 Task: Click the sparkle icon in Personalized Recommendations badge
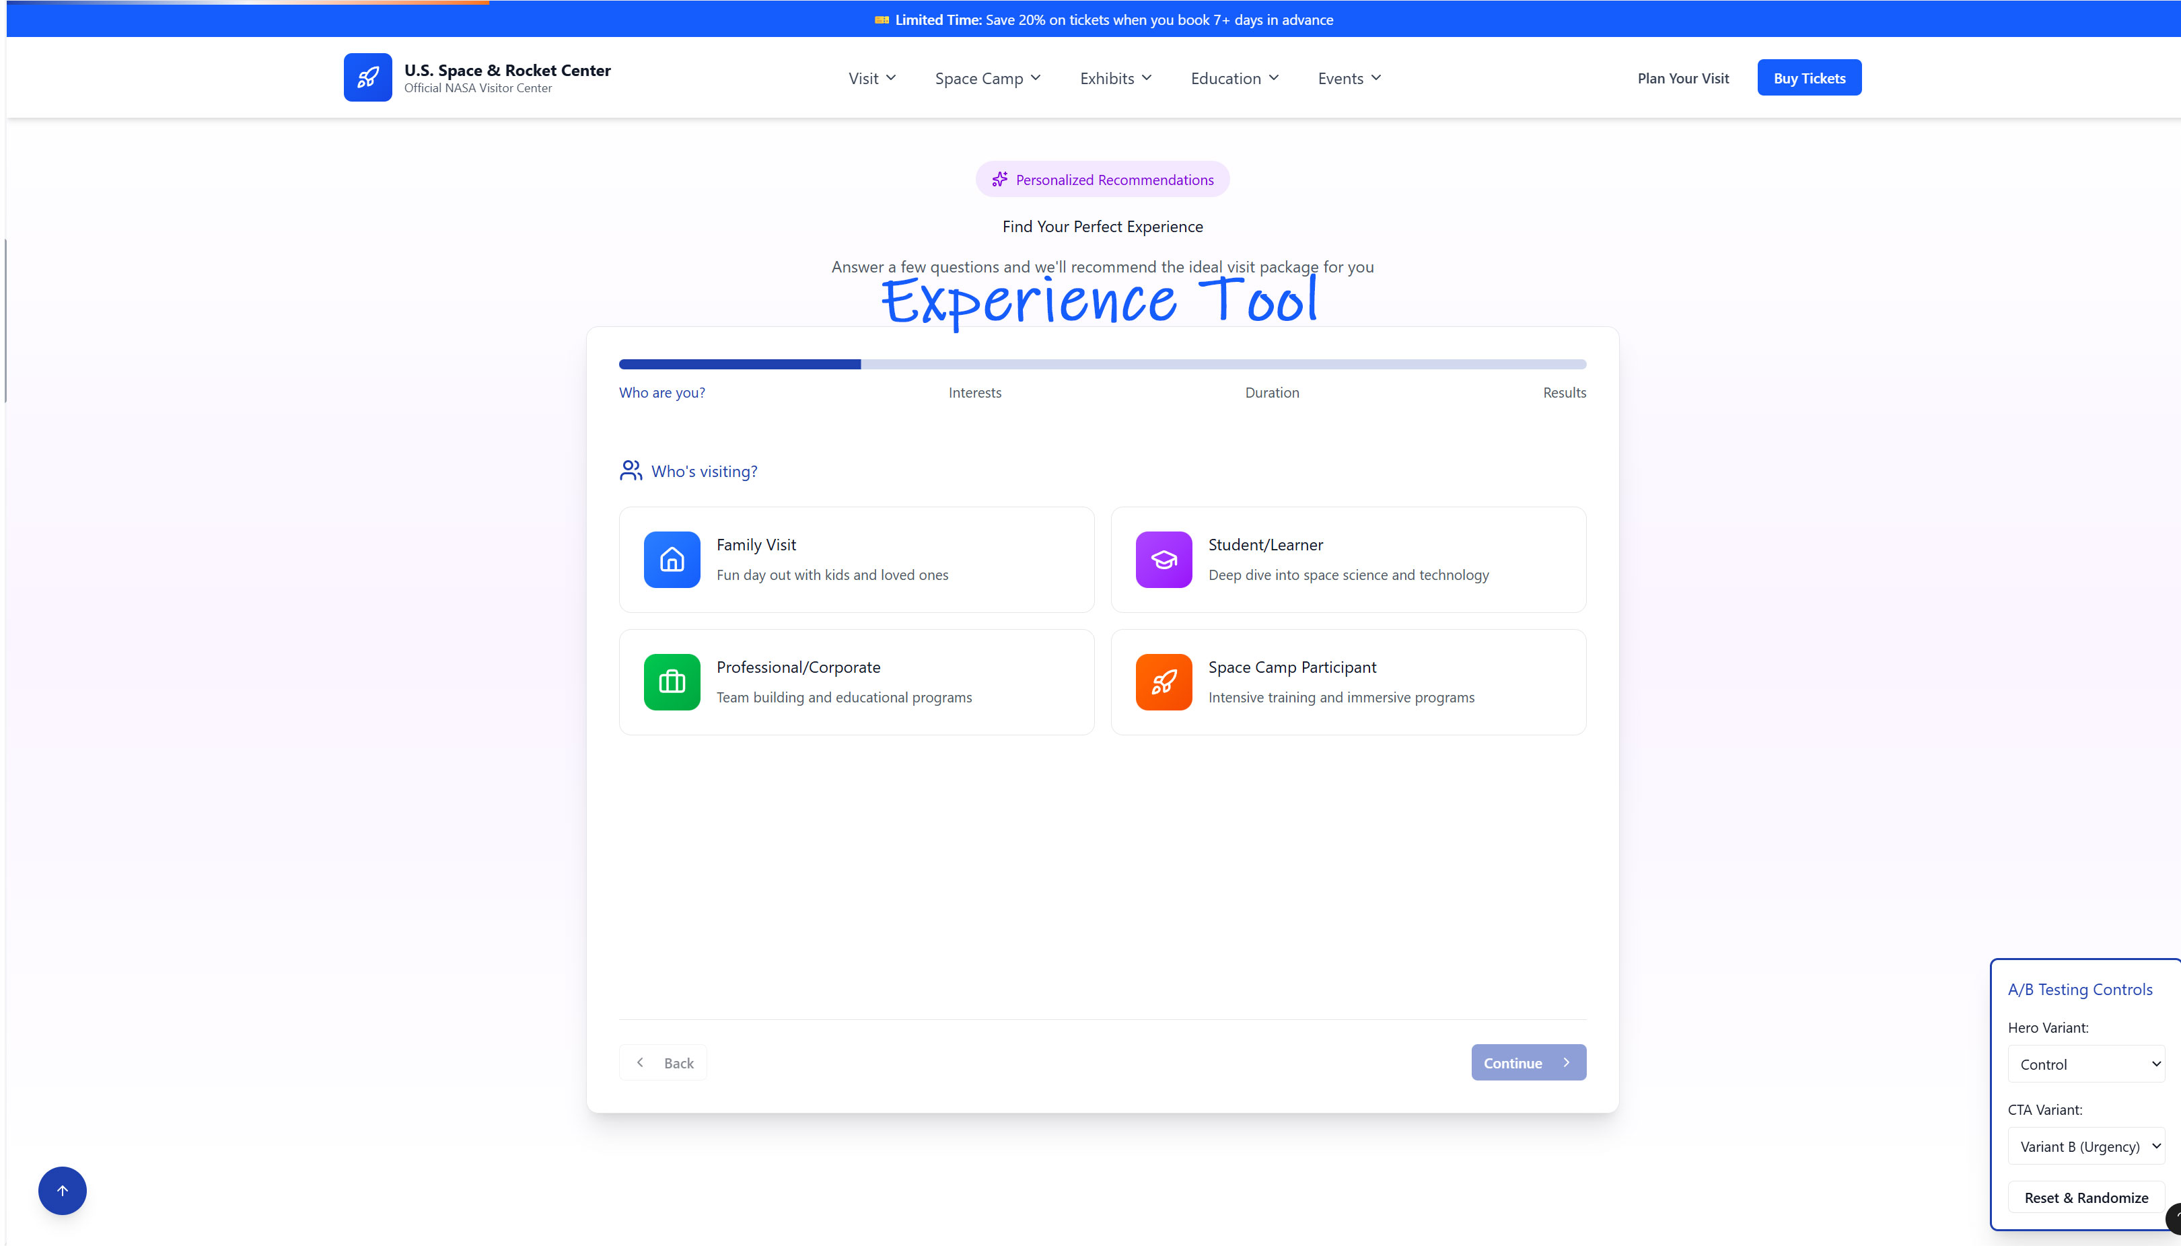click(999, 180)
